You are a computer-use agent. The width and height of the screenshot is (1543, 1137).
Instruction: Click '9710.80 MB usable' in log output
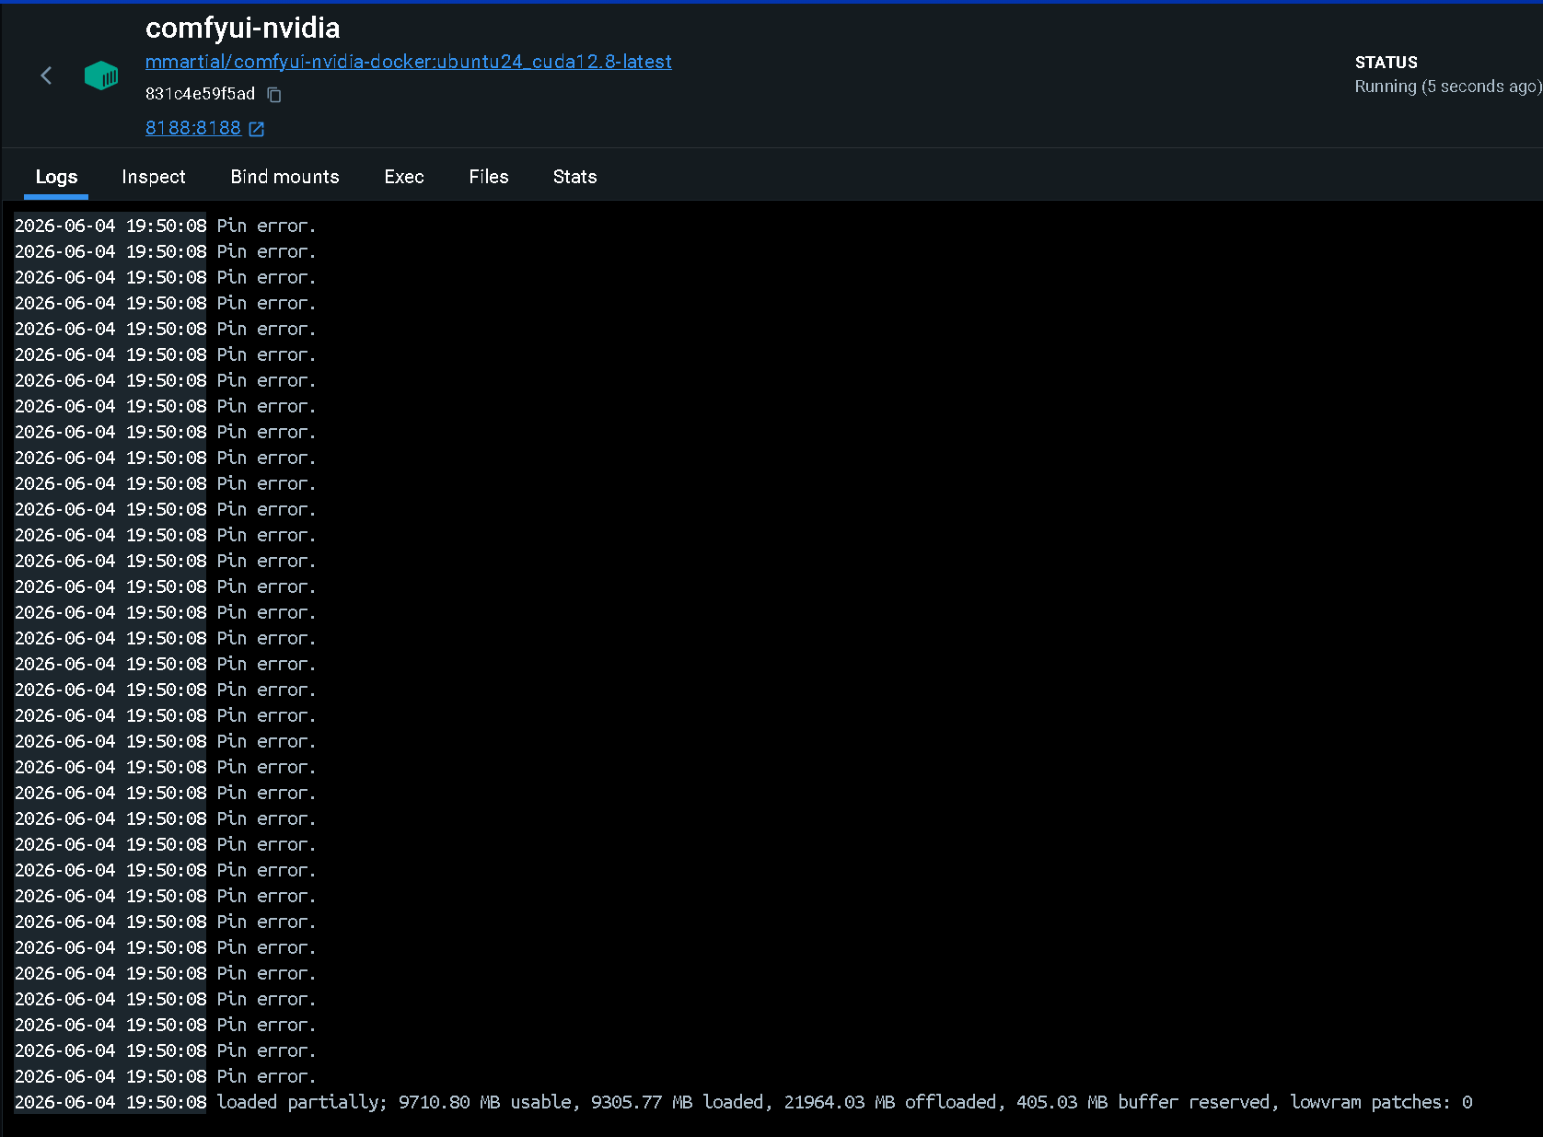[484, 1102]
